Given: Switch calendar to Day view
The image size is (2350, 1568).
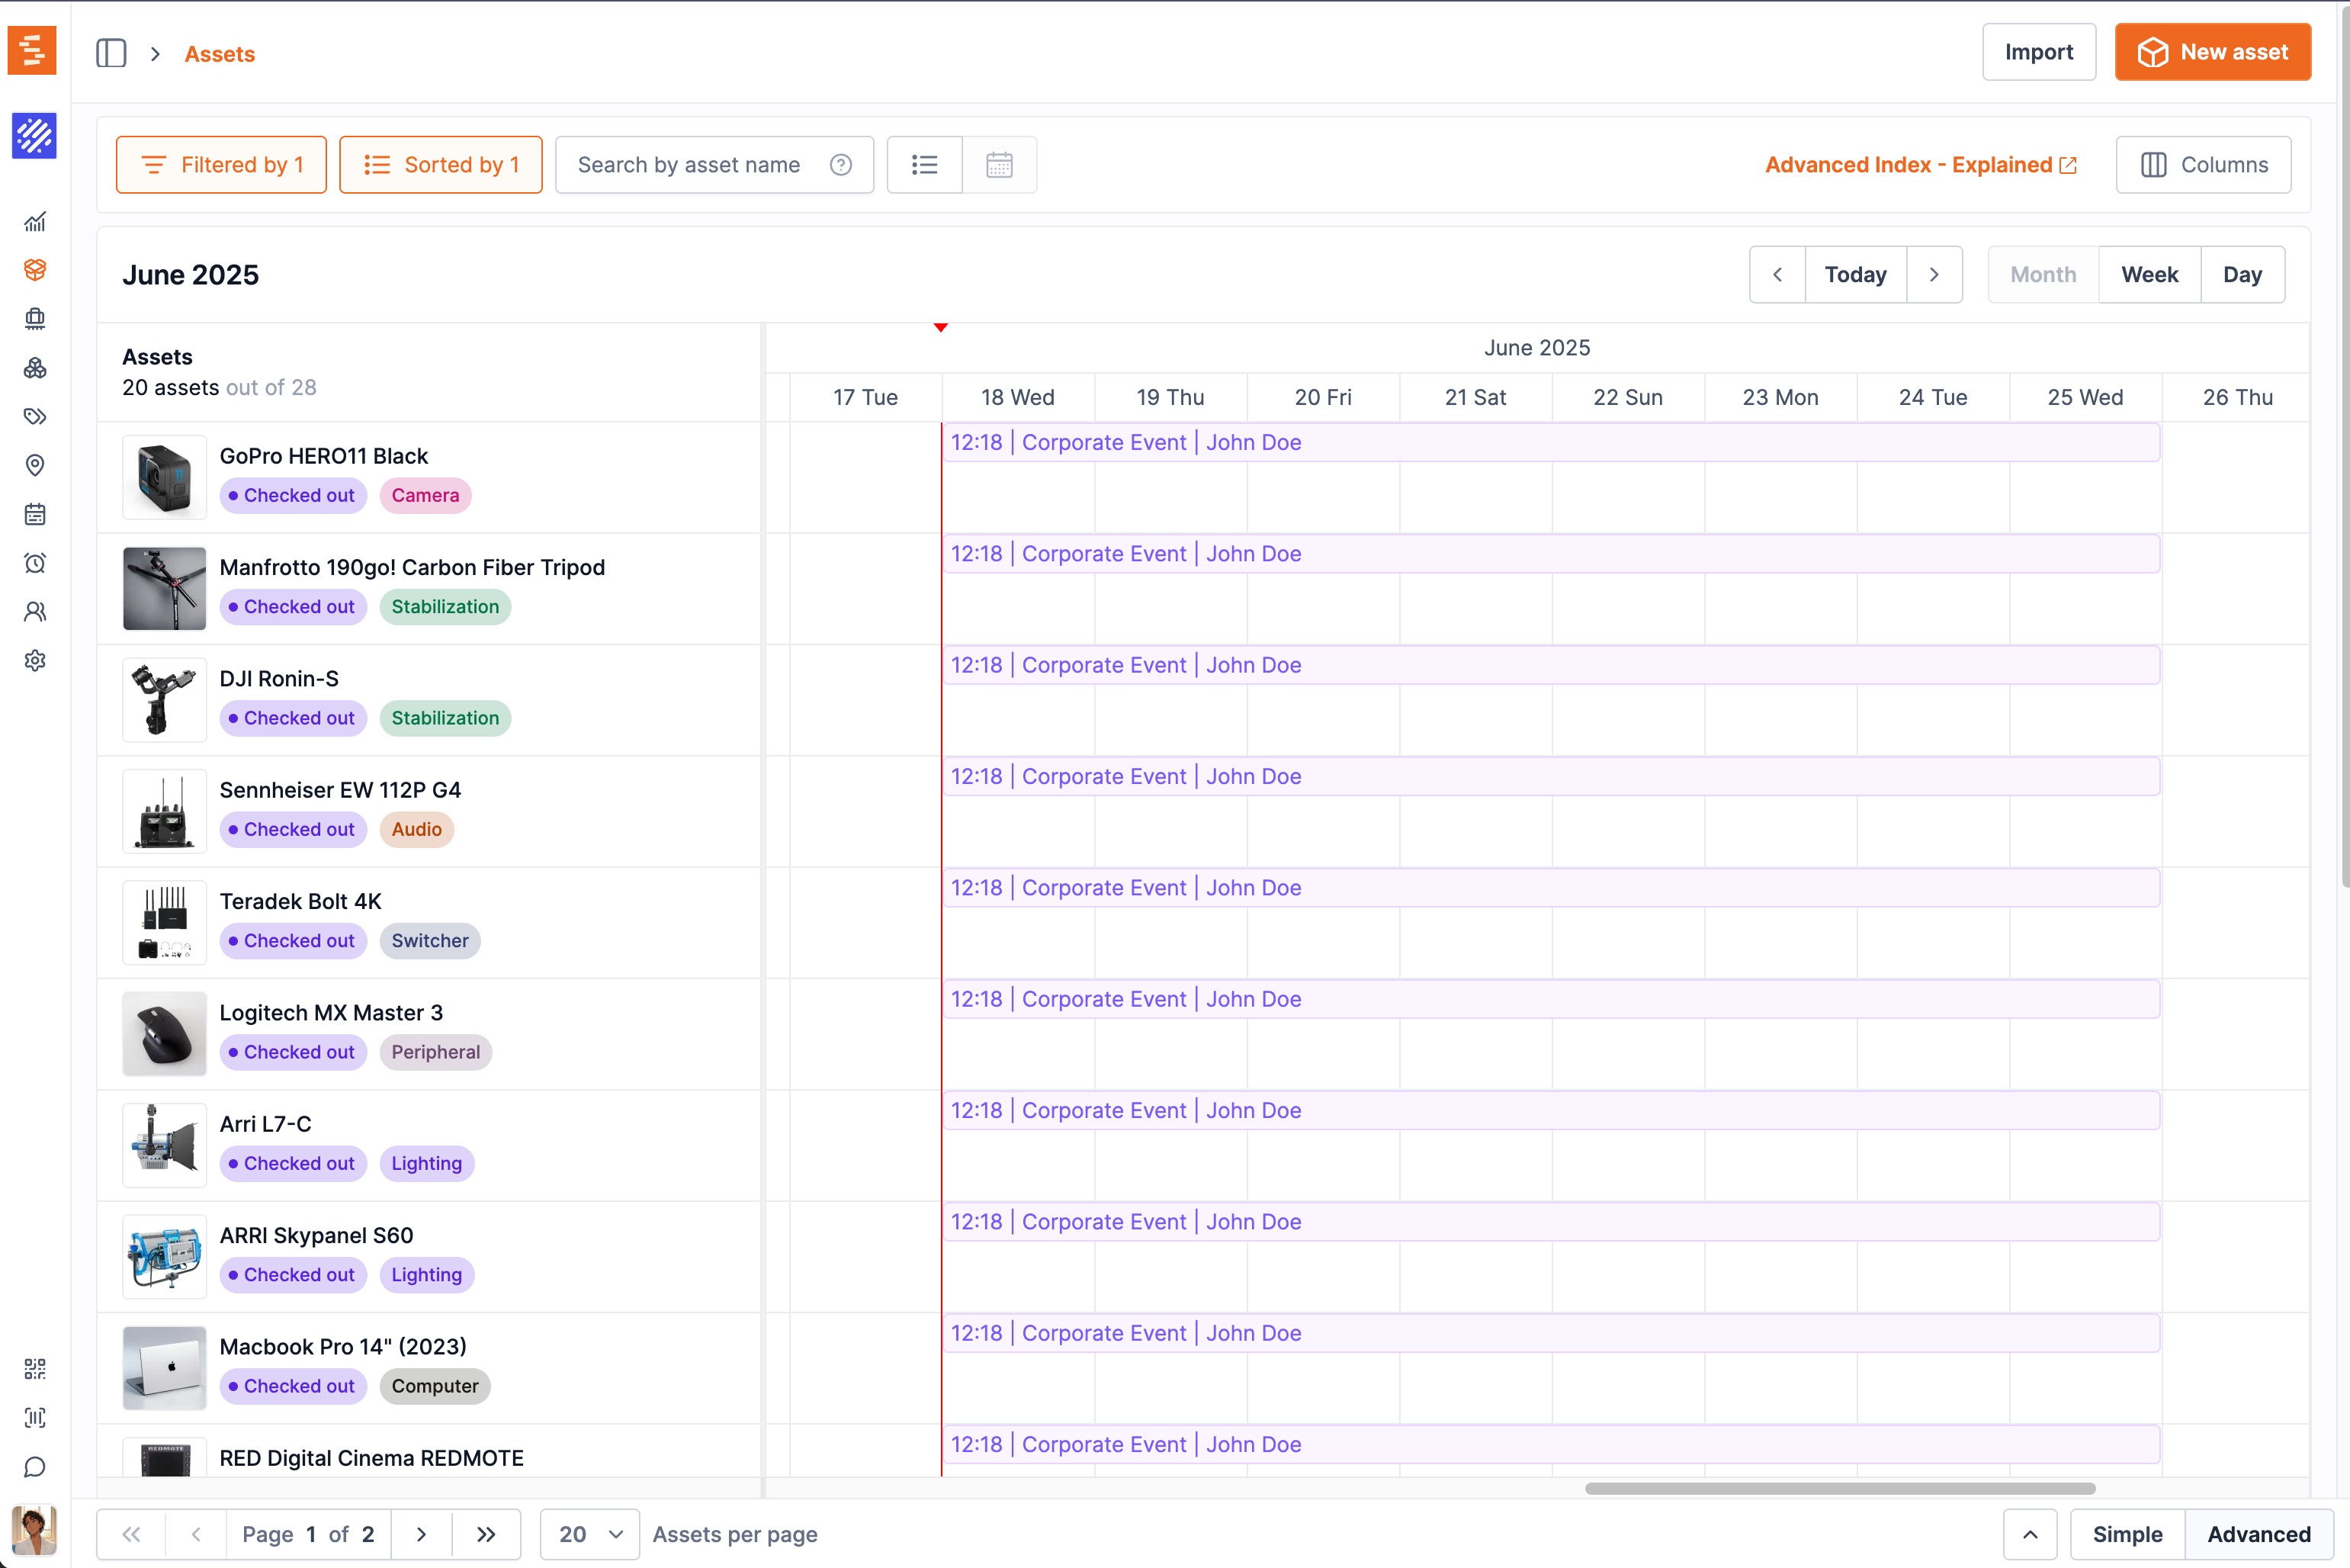Looking at the screenshot, I should [x=2243, y=274].
